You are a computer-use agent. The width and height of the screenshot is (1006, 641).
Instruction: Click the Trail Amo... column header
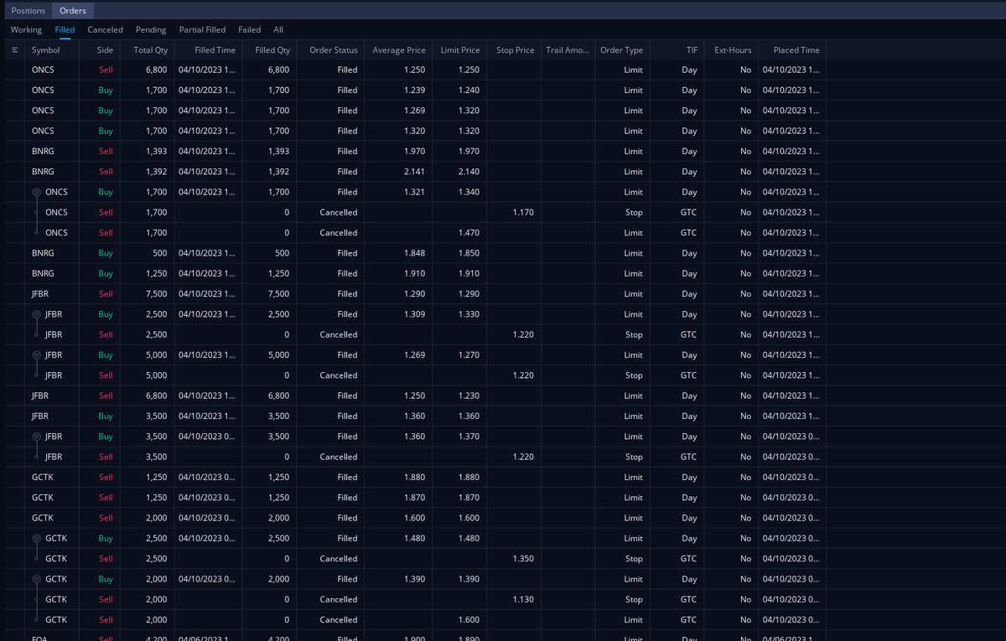[x=568, y=50]
